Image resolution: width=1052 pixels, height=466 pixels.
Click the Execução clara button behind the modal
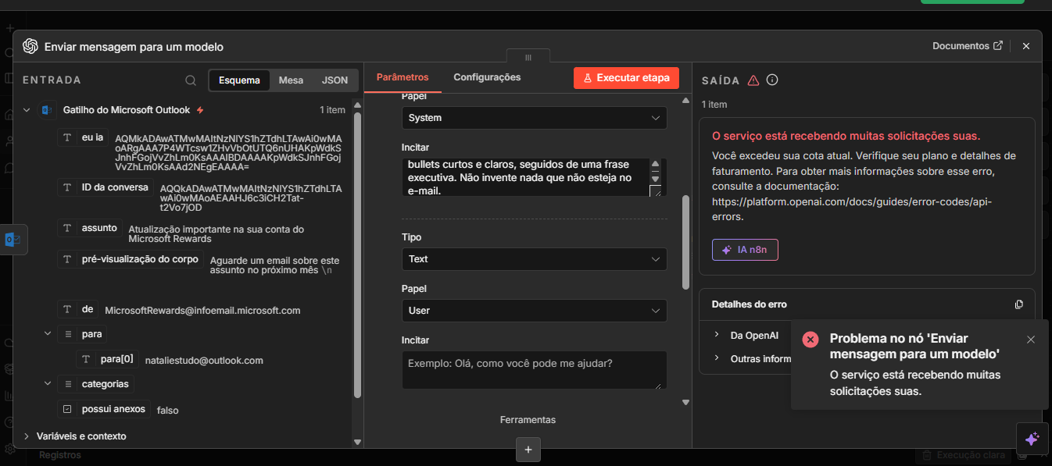pos(964,455)
